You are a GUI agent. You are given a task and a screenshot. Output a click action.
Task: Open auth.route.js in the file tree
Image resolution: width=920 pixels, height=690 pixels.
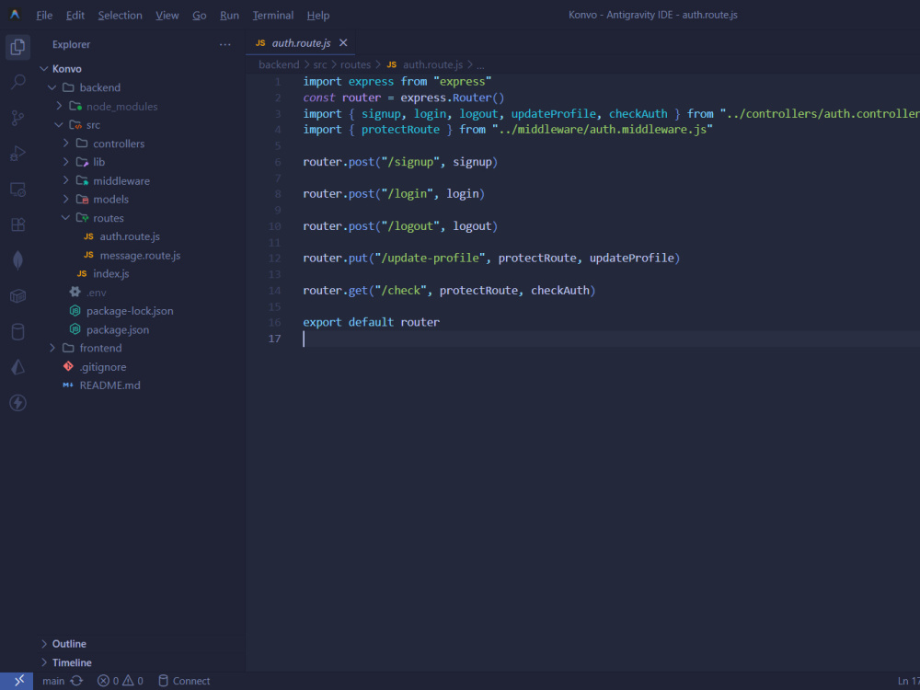pyautogui.click(x=130, y=236)
